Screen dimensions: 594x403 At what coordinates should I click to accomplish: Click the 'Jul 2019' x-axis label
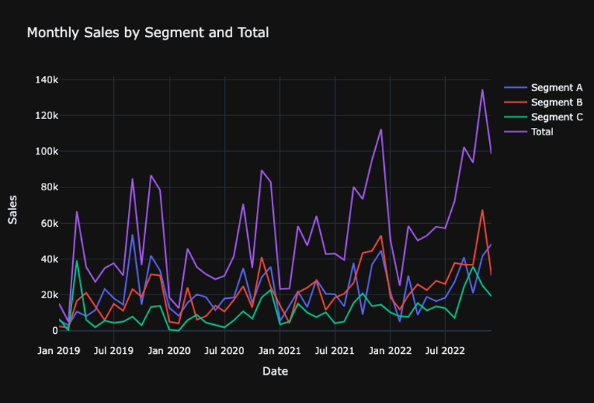point(114,351)
